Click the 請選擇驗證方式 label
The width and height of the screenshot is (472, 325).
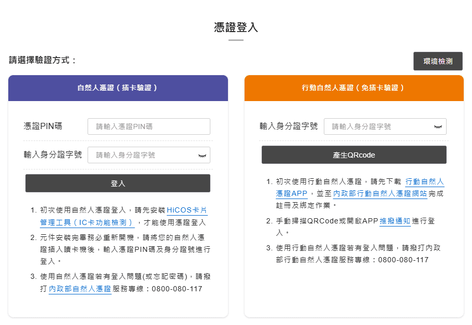point(42,60)
